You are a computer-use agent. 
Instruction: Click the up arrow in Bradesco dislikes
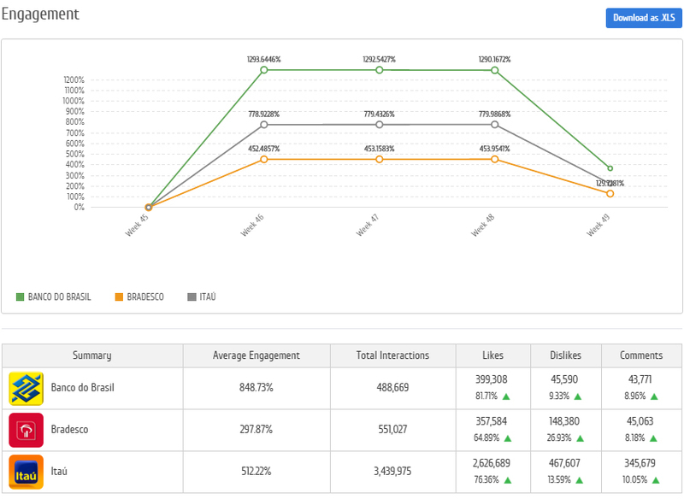pyautogui.click(x=579, y=438)
